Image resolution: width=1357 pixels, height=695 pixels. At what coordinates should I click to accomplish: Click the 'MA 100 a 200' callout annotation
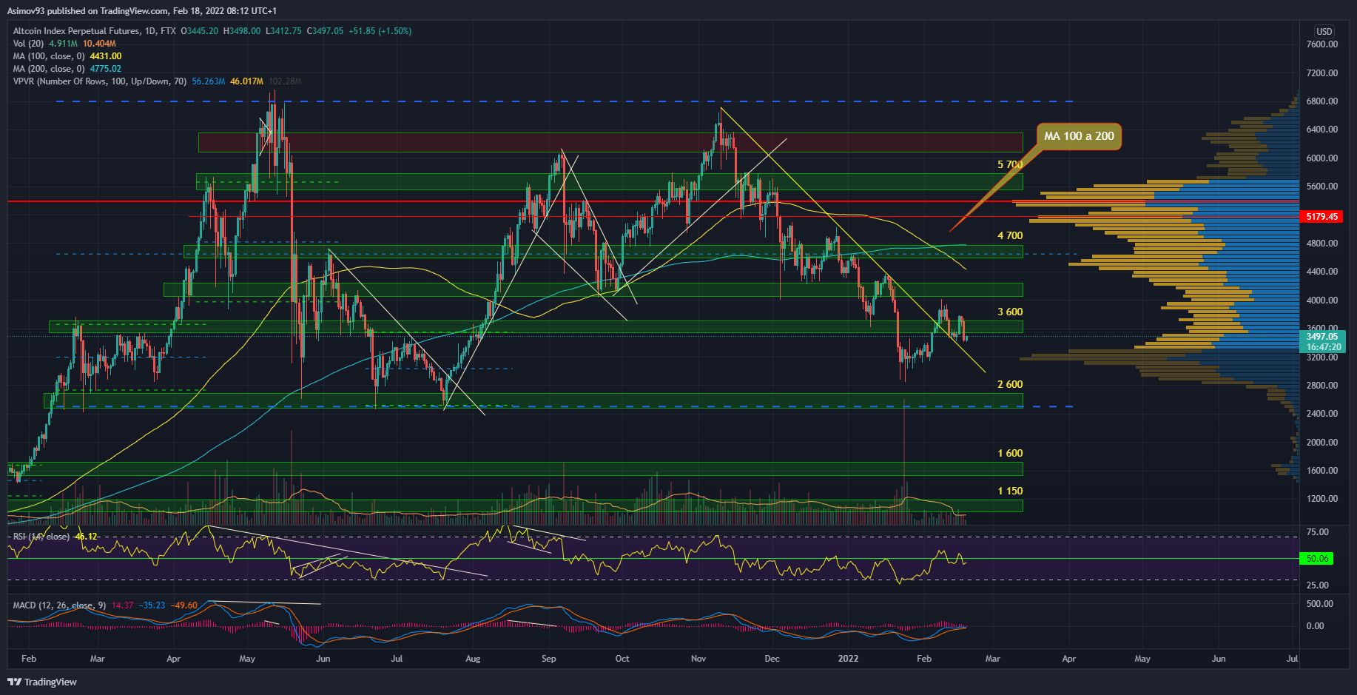click(1079, 136)
